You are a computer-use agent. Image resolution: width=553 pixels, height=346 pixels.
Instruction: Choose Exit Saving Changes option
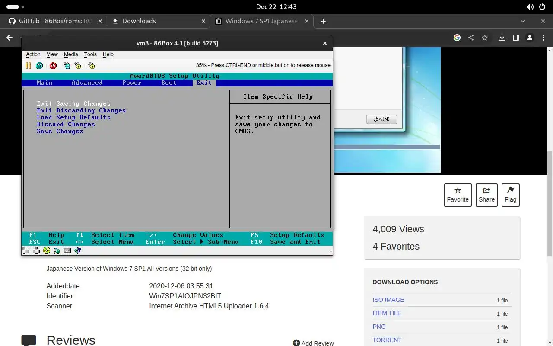tap(73, 104)
